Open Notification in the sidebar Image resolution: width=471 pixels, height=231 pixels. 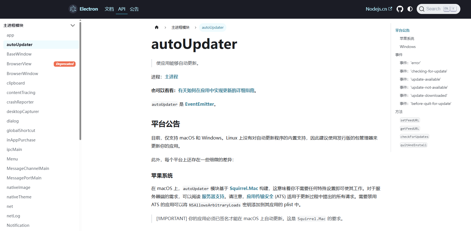point(41,225)
